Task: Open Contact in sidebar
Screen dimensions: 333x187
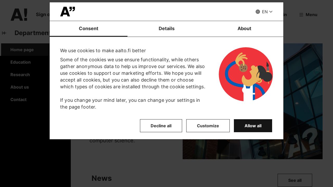Action: point(18,99)
